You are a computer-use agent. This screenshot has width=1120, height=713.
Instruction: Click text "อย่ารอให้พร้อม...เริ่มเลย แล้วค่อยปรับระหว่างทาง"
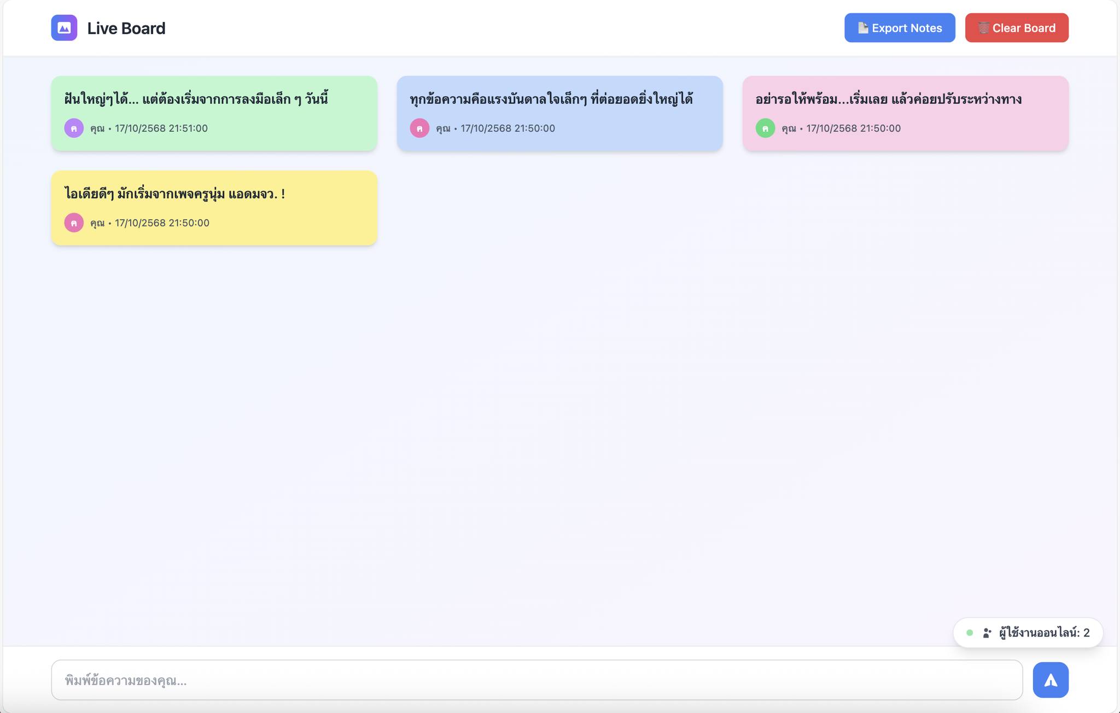tap(889, 99)
